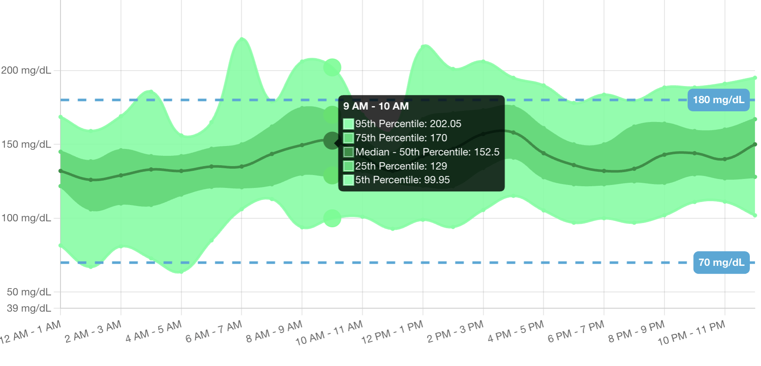The image size is (761, 366).
Task: Select the "100 mg/dL" y-axis label
Action: point(26,218)
